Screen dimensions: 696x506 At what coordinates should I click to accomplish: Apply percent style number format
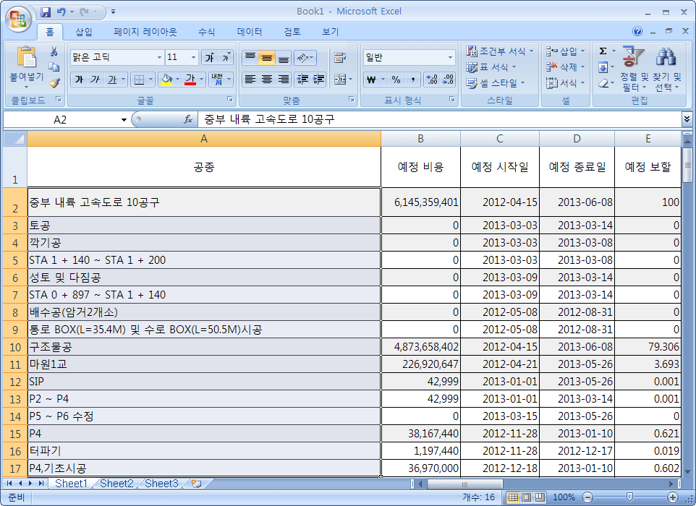coord(396,80)
